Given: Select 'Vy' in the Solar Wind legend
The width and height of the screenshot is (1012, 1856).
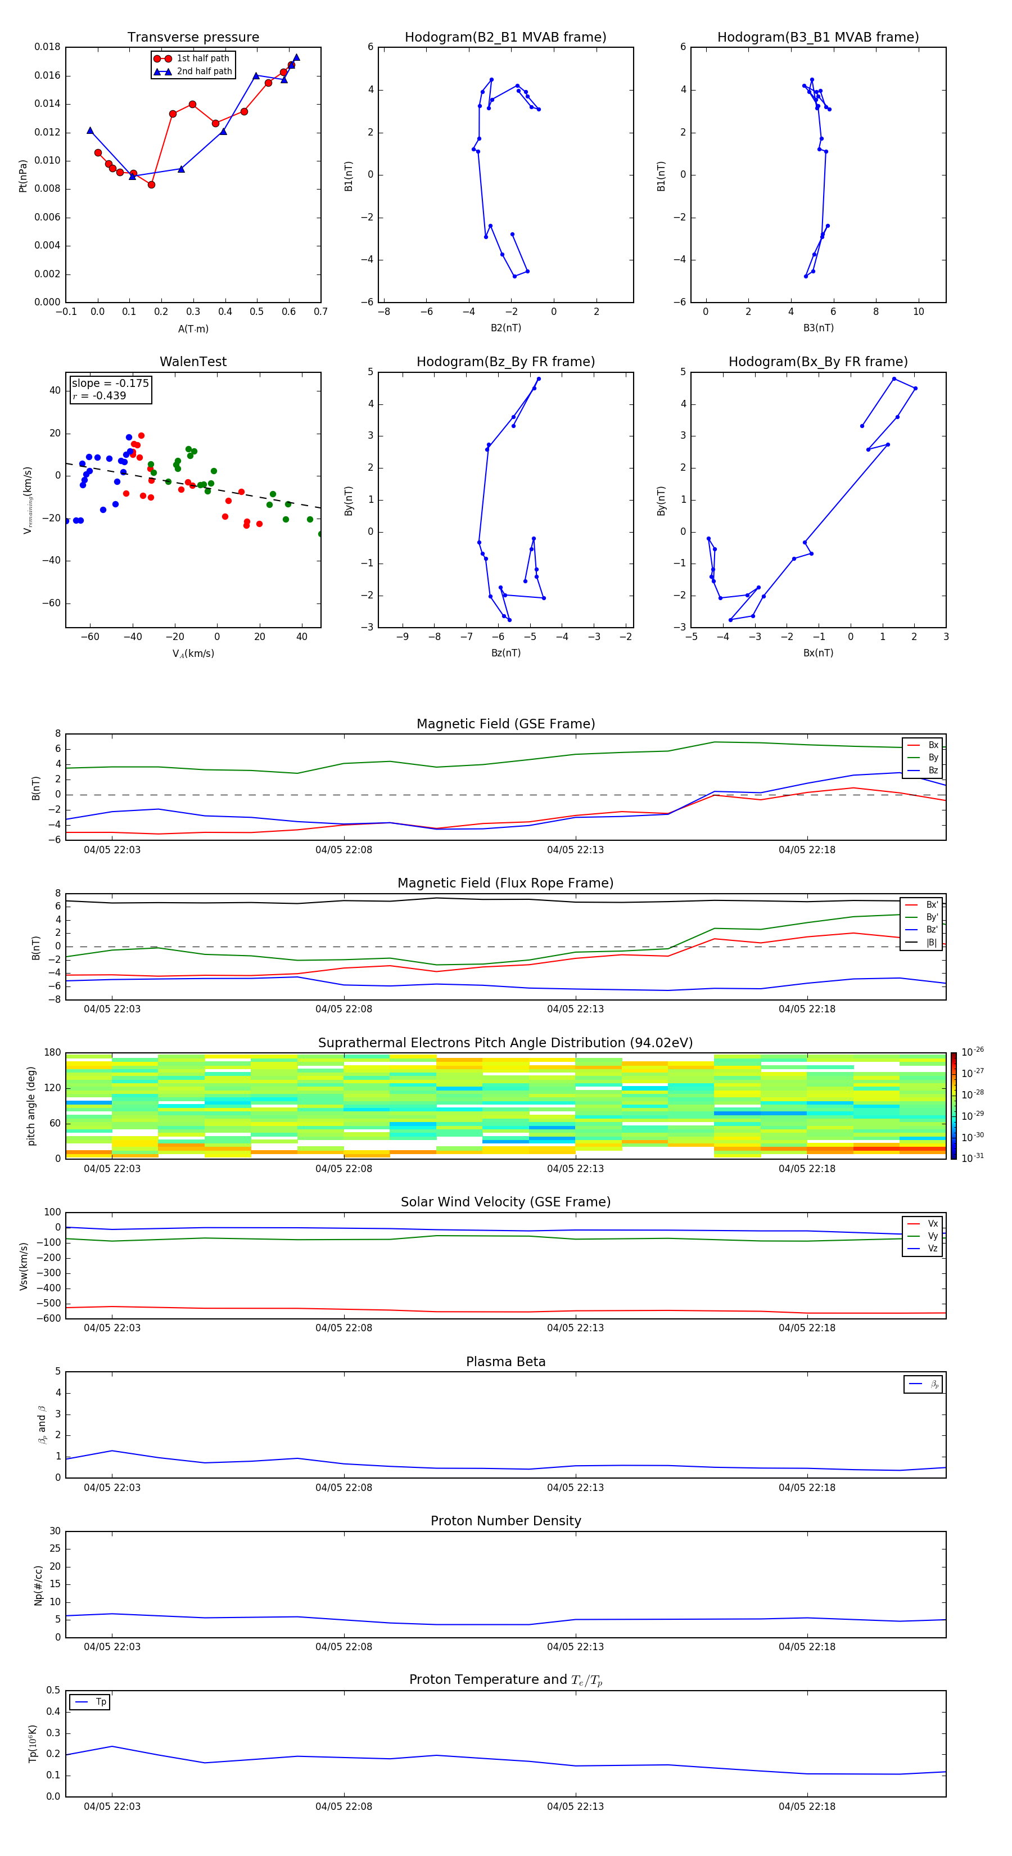Looking at the screenshot, I should click(x=923, y=1236).
